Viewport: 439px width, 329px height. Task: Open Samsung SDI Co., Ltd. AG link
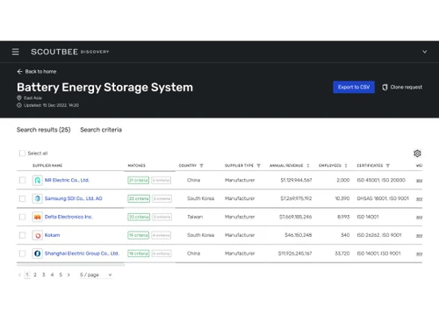[x=74, y=198]
